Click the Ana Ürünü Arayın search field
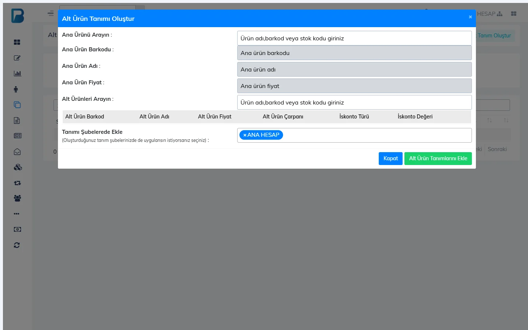Viewport: 528px width, 330px height. [354, 38]
